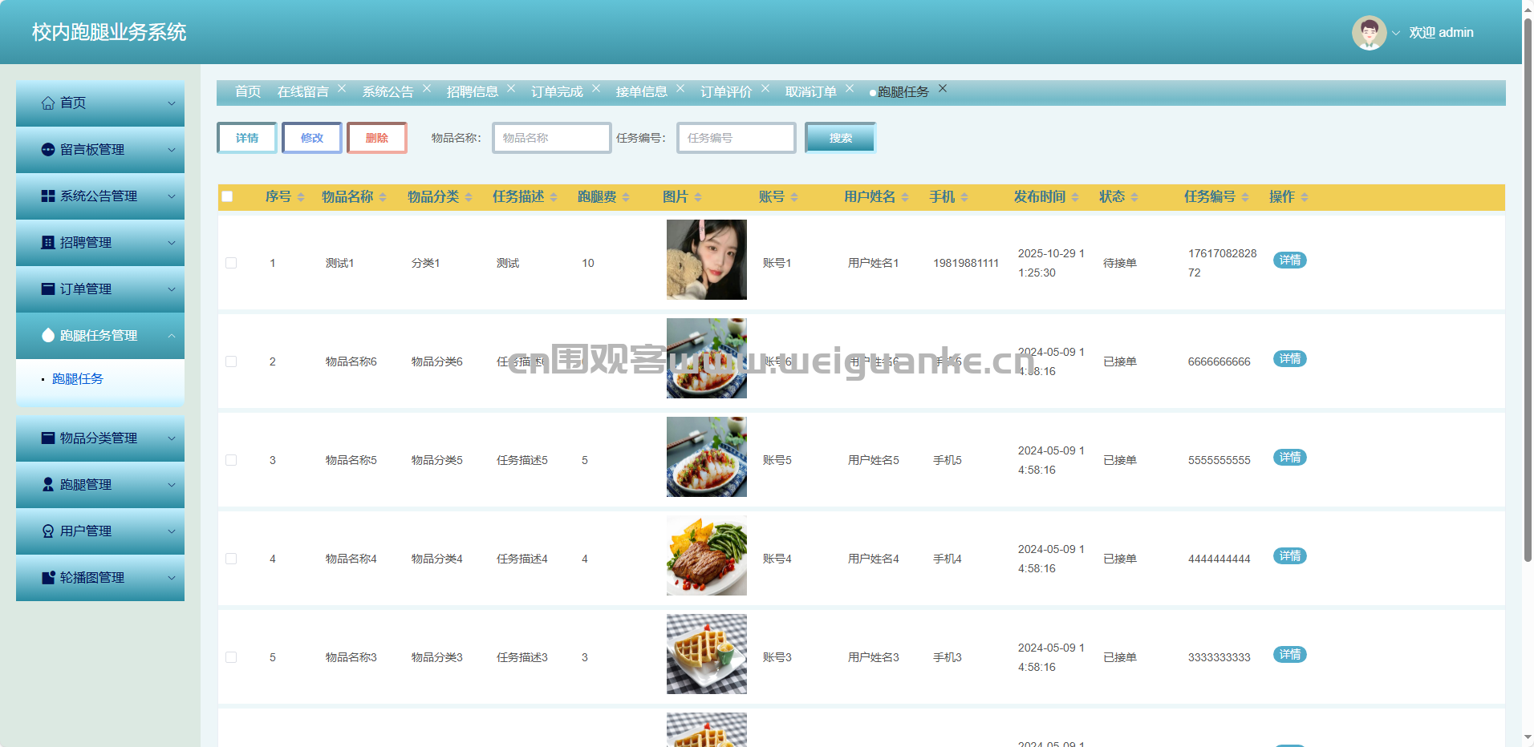Click the home icon in the sidebar
Image resolution: width=1534 pixels, height=747 pixels.
tap(48, 103)
